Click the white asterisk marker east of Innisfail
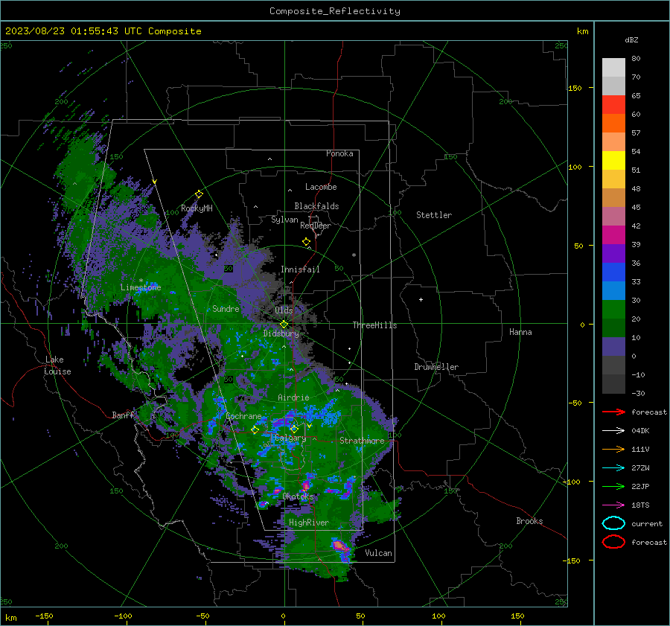Viewport: 670px width, 626px height. point(354,255)
